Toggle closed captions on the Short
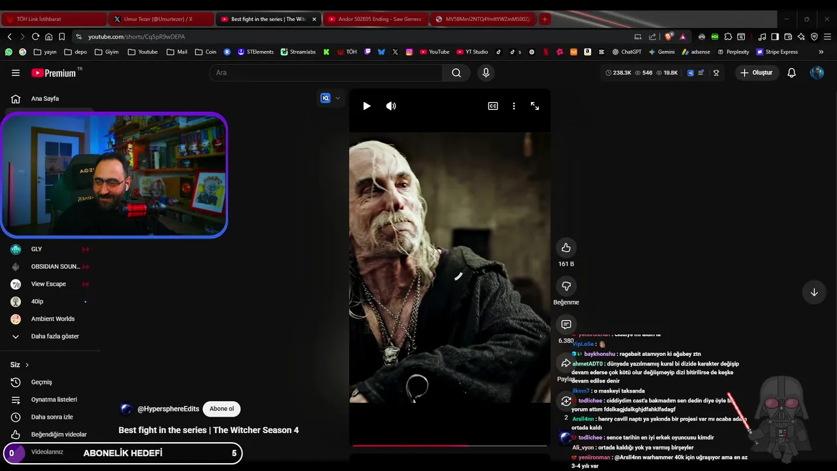837x471 pixels. coord(493,106)
